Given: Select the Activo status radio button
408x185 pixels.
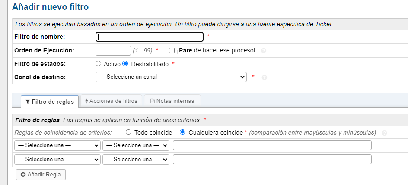Looking at the screenshot, I should pyautogui.click(x=98, y=64).
